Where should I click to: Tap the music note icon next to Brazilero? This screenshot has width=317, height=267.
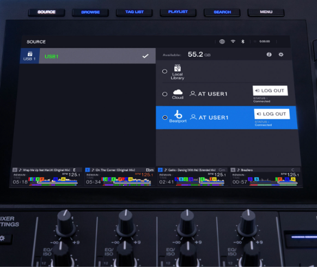[x=239, y=170]
